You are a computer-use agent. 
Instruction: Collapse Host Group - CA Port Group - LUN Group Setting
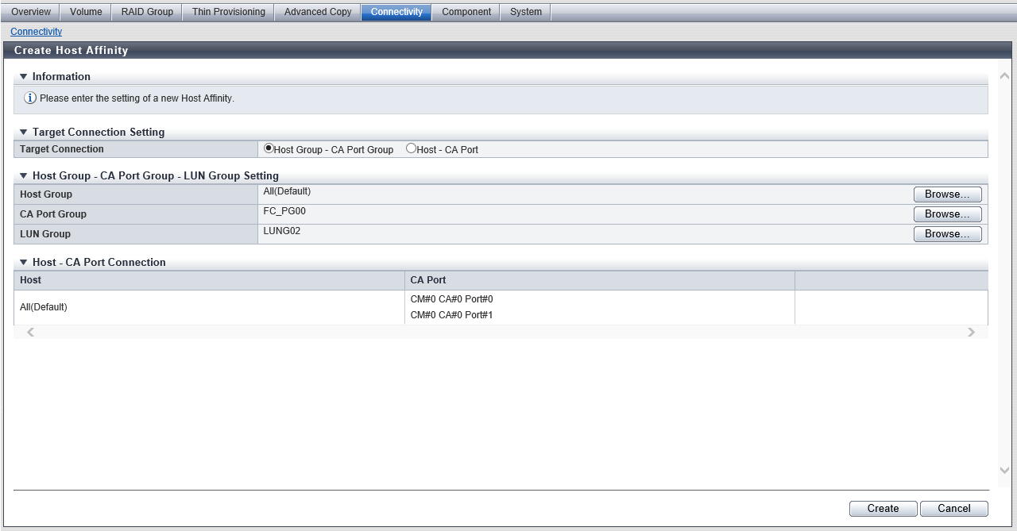[x=24, y=176]
